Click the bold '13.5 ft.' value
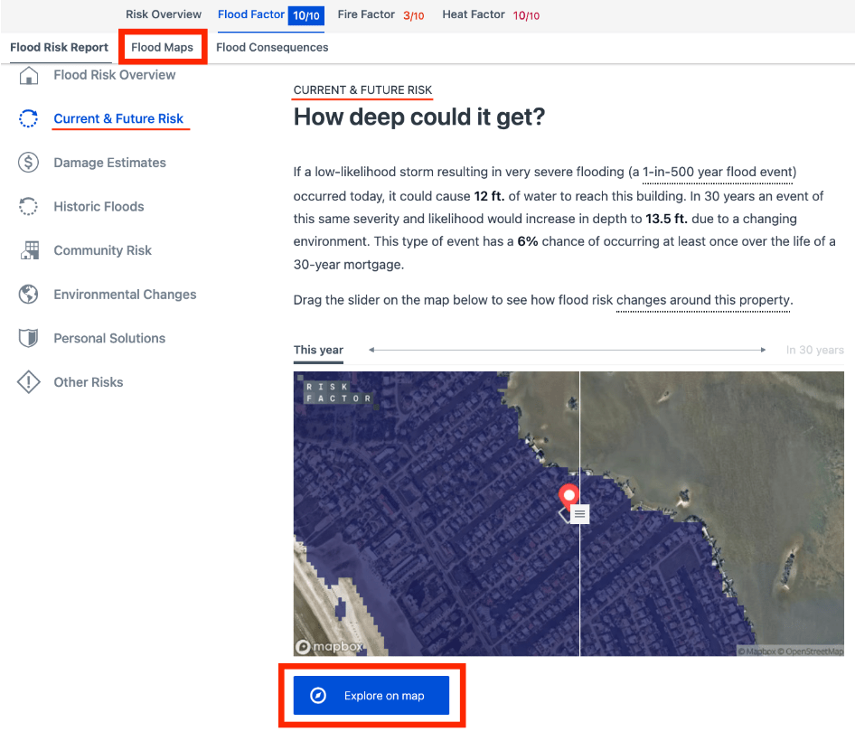The width and height of the screenshot is (855, 750). [x=666, y=219]
